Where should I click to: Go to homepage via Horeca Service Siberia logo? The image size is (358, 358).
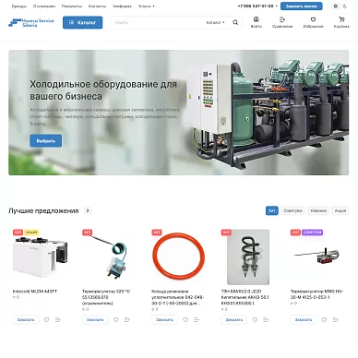(x=31, y=23)
